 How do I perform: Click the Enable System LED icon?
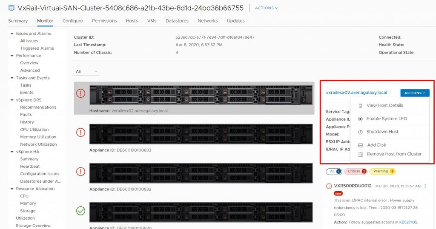[x=360, y=119]
